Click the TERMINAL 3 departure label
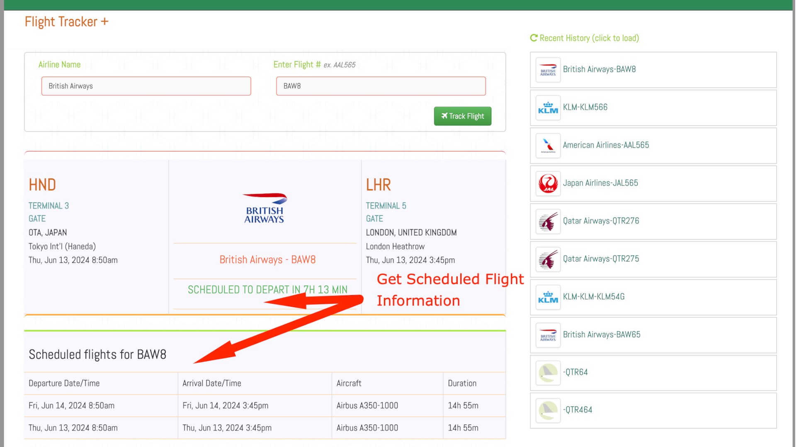Image resolution: width=796 pixels, height=447 pixels. tap(49, 206)
